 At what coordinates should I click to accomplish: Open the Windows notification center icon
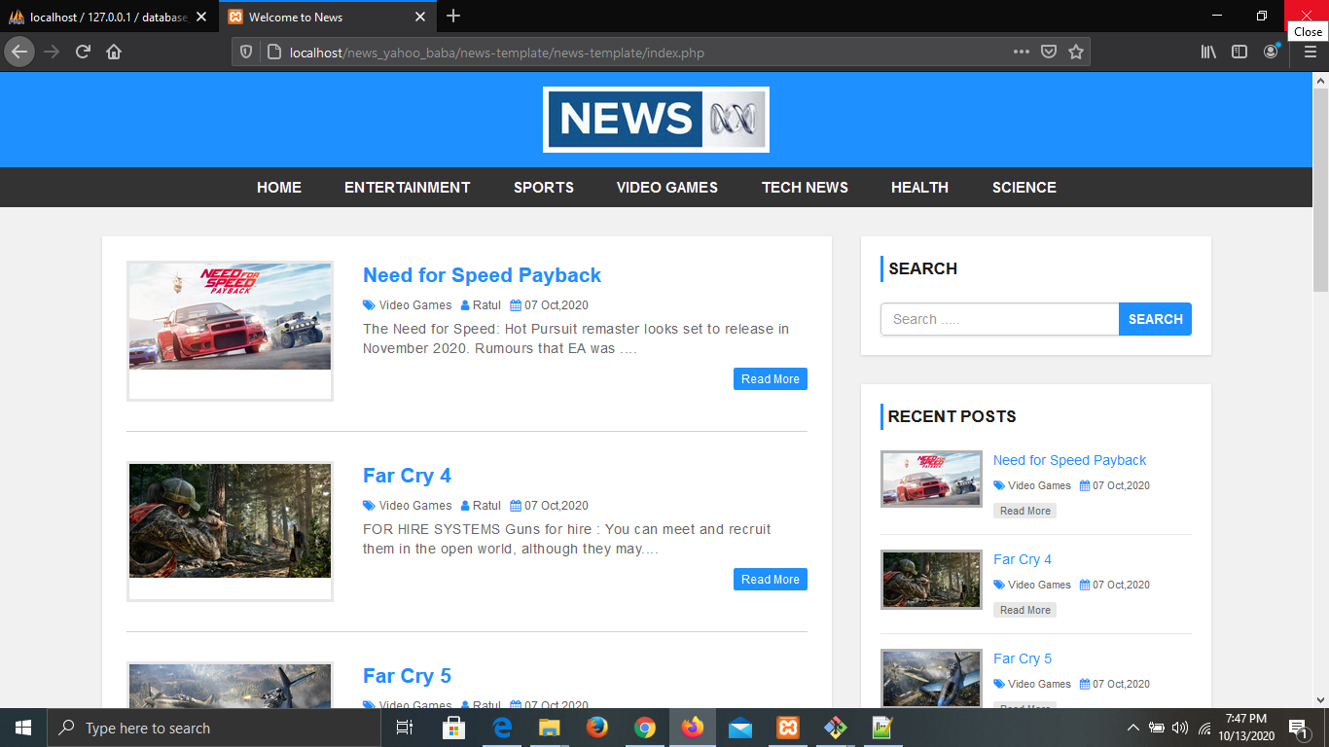pyautogui.click(x=1298, y=728)
